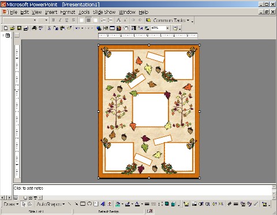Click the Line Color brush swatch
277x215 pixels.
pyautogui.click(x=128, y=204)
